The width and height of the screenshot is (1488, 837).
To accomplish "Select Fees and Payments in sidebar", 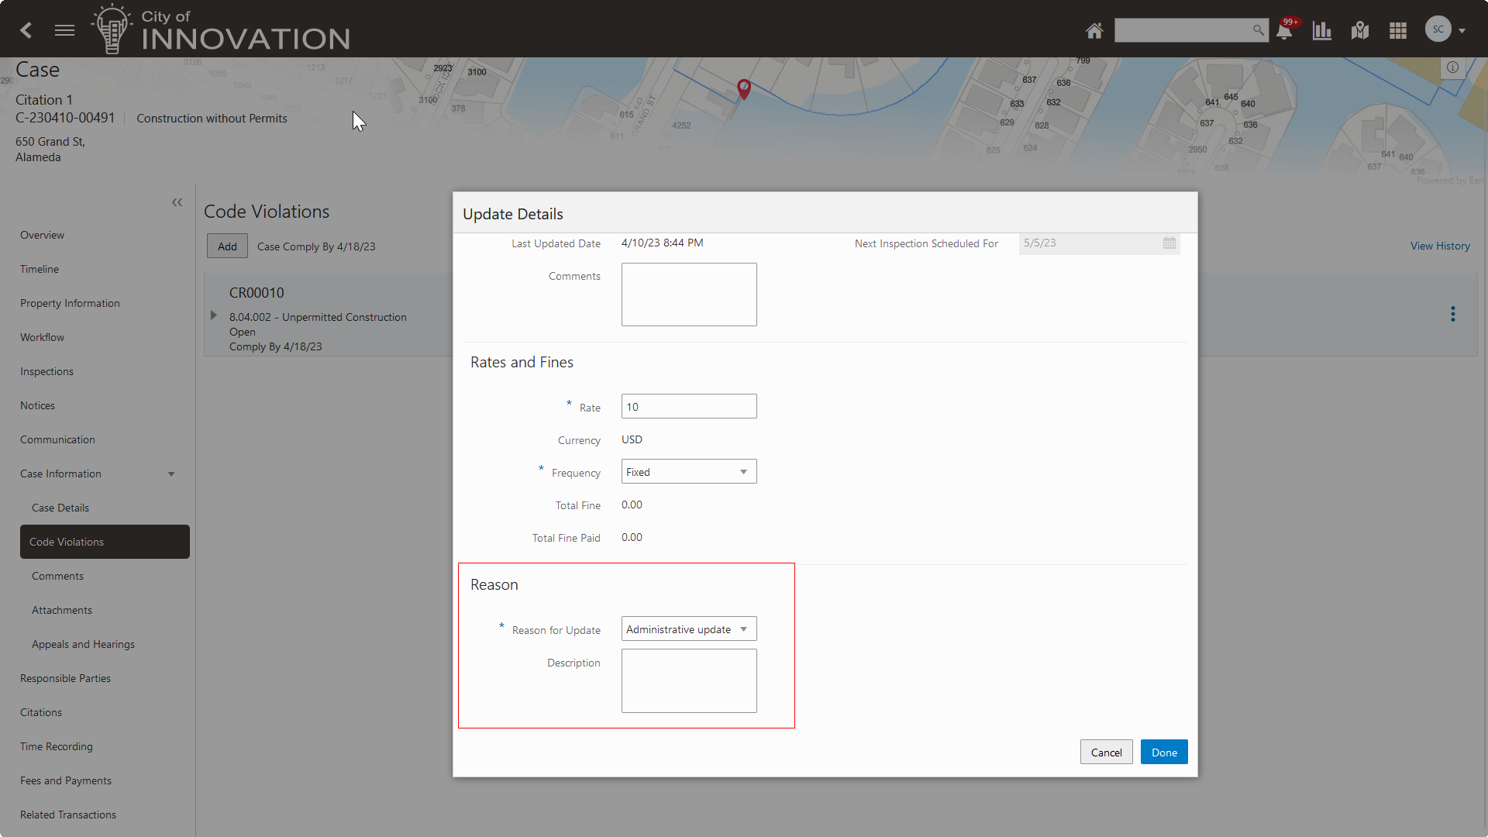I will pos(66,780).
